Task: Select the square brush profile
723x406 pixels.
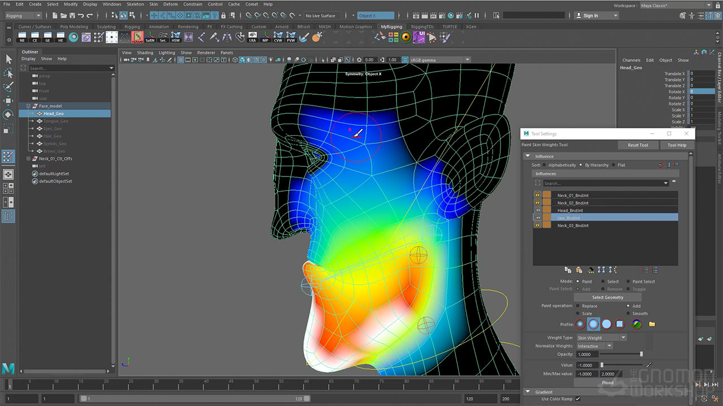Action: 620,324
